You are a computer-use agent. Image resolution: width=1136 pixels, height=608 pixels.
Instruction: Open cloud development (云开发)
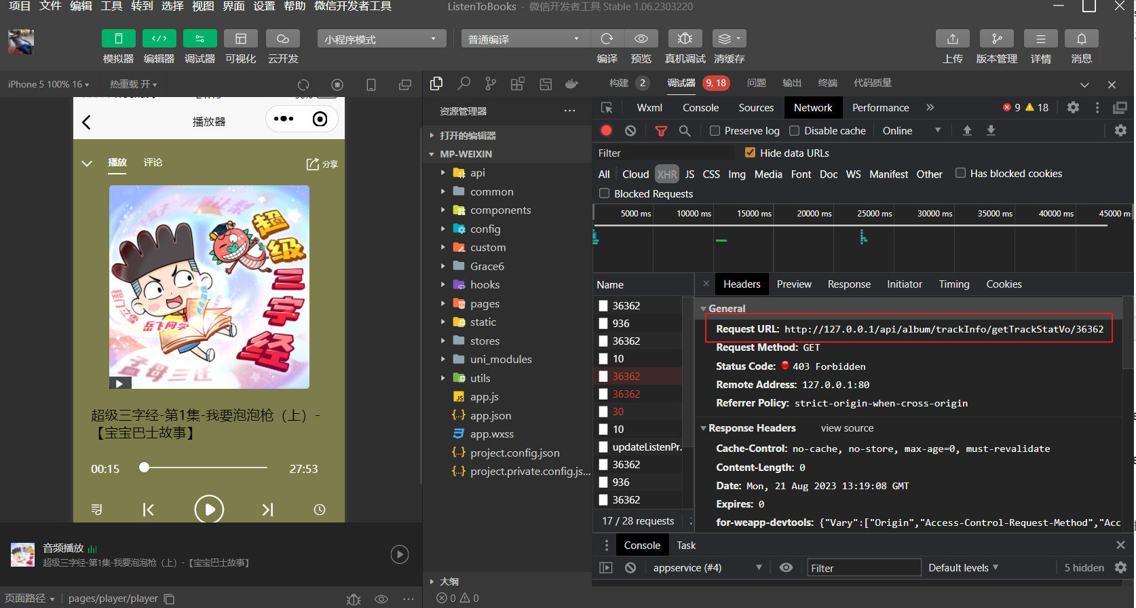tap(283, 39)
